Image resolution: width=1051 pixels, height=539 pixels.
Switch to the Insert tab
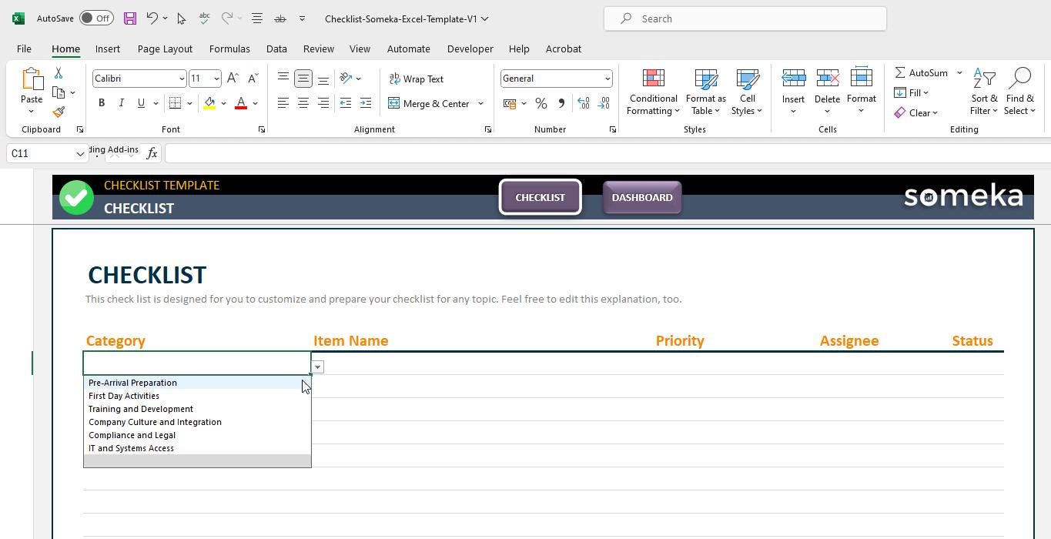coord(108,49)
